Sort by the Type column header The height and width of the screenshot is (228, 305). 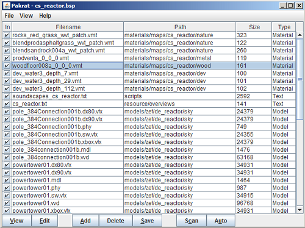point(284,27)
